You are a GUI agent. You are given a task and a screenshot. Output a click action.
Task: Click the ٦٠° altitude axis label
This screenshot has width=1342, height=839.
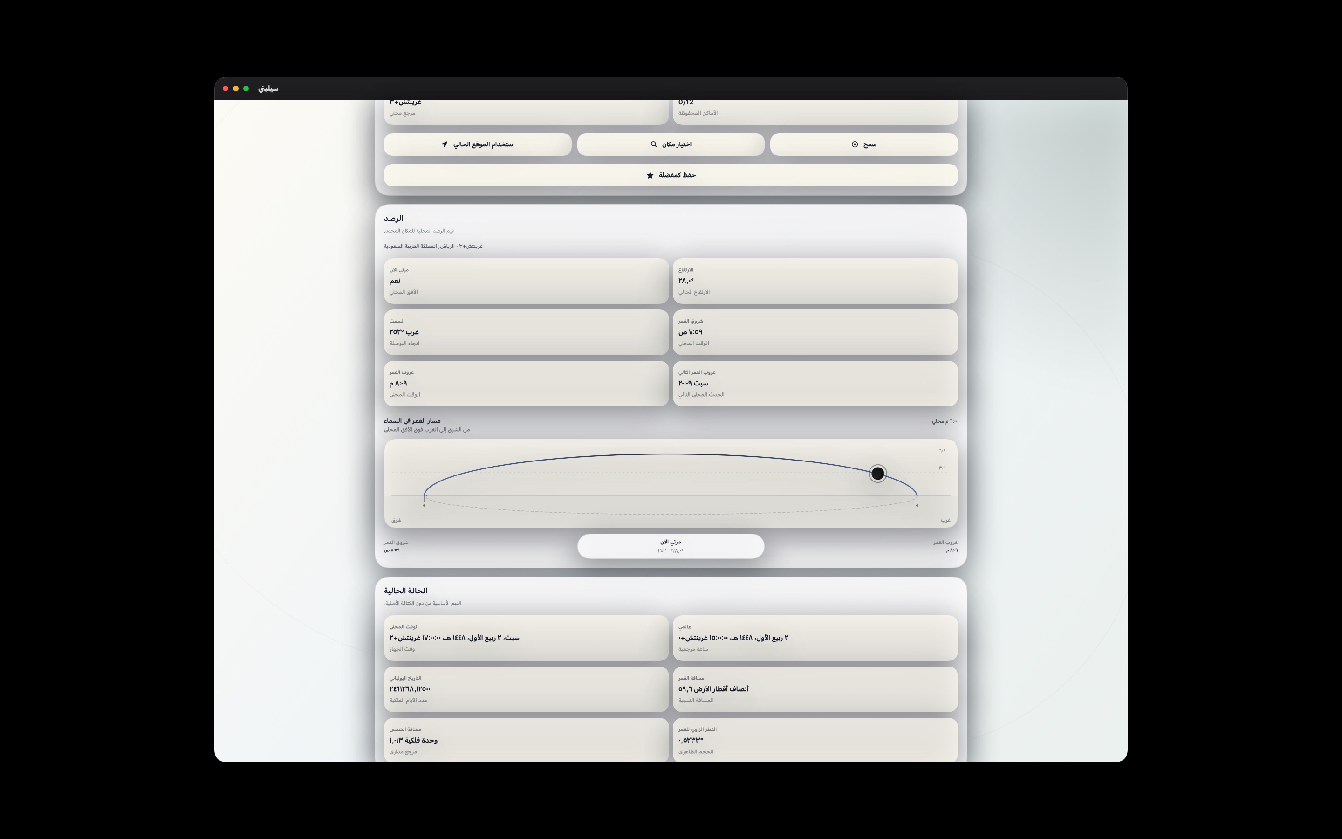[x=942, y=451]
